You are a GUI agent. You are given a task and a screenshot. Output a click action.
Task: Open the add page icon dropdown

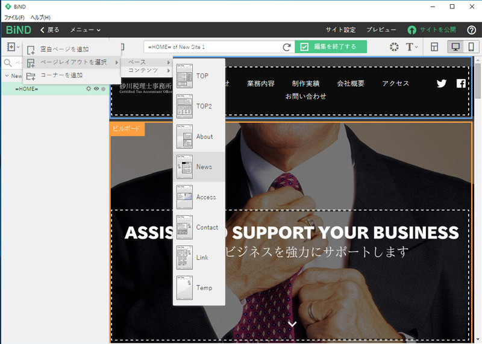(x=13, y=47)
